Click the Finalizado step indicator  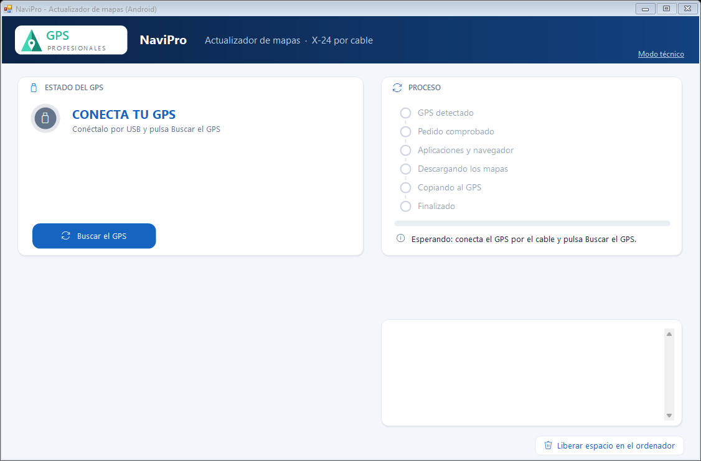point(405,207)
